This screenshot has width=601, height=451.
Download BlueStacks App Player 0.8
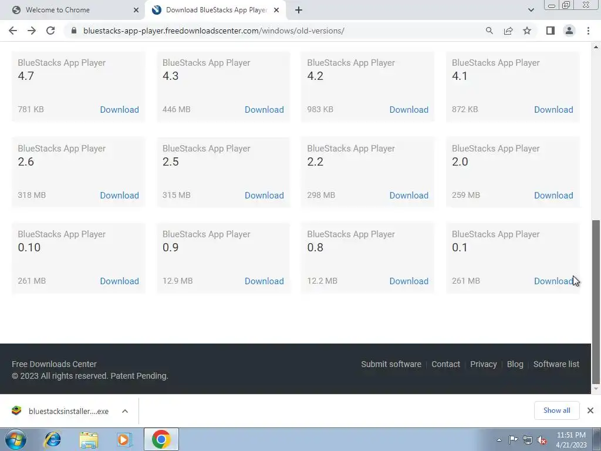(408, 281)
